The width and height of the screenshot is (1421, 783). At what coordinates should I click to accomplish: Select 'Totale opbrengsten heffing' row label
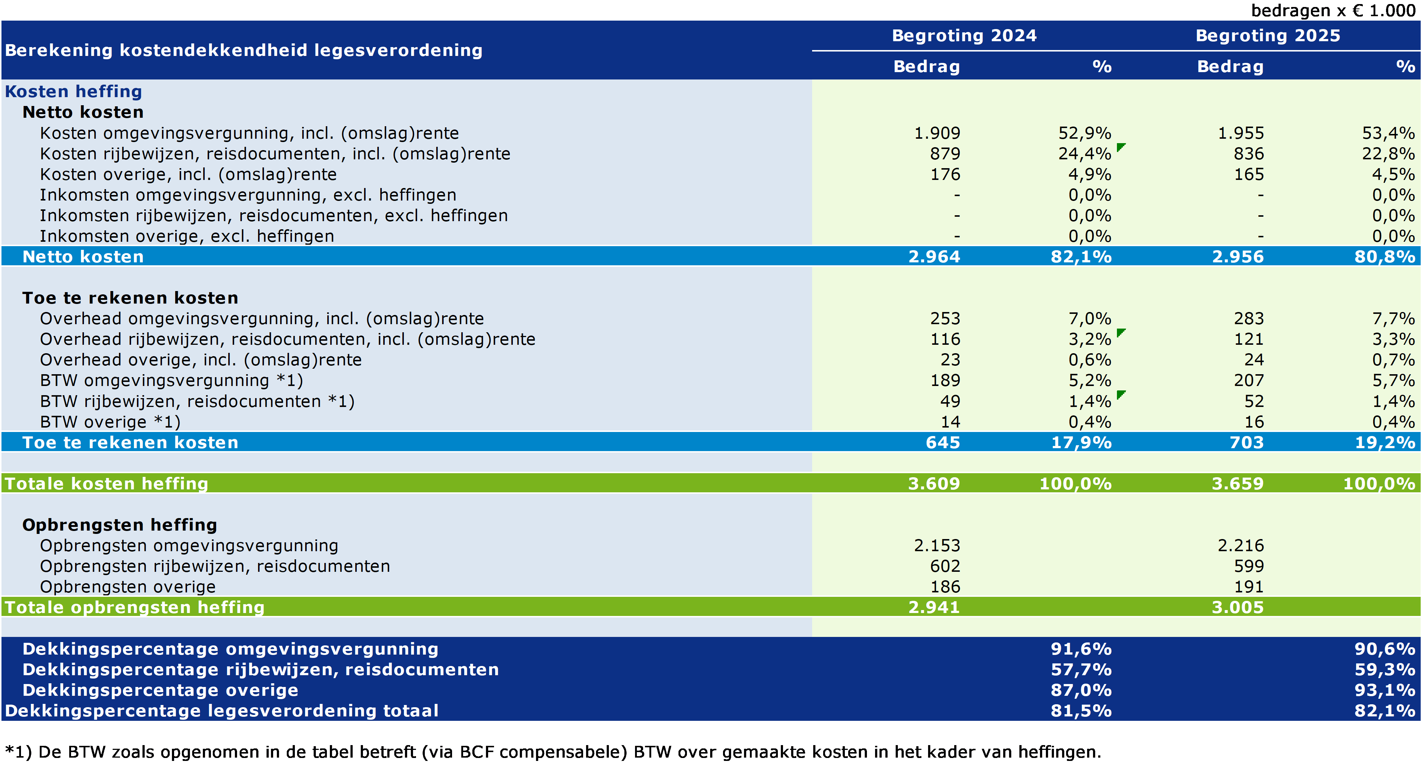tap(135, 608)
